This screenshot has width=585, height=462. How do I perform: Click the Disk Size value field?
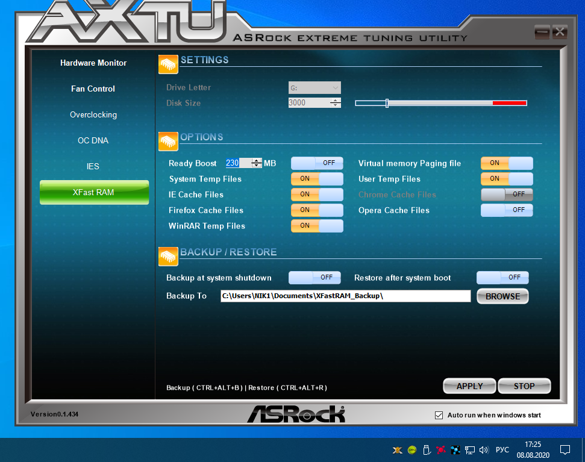tap(309, 103)
